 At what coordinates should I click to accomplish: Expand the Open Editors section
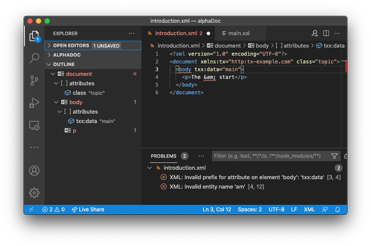[x=49, y=45]
